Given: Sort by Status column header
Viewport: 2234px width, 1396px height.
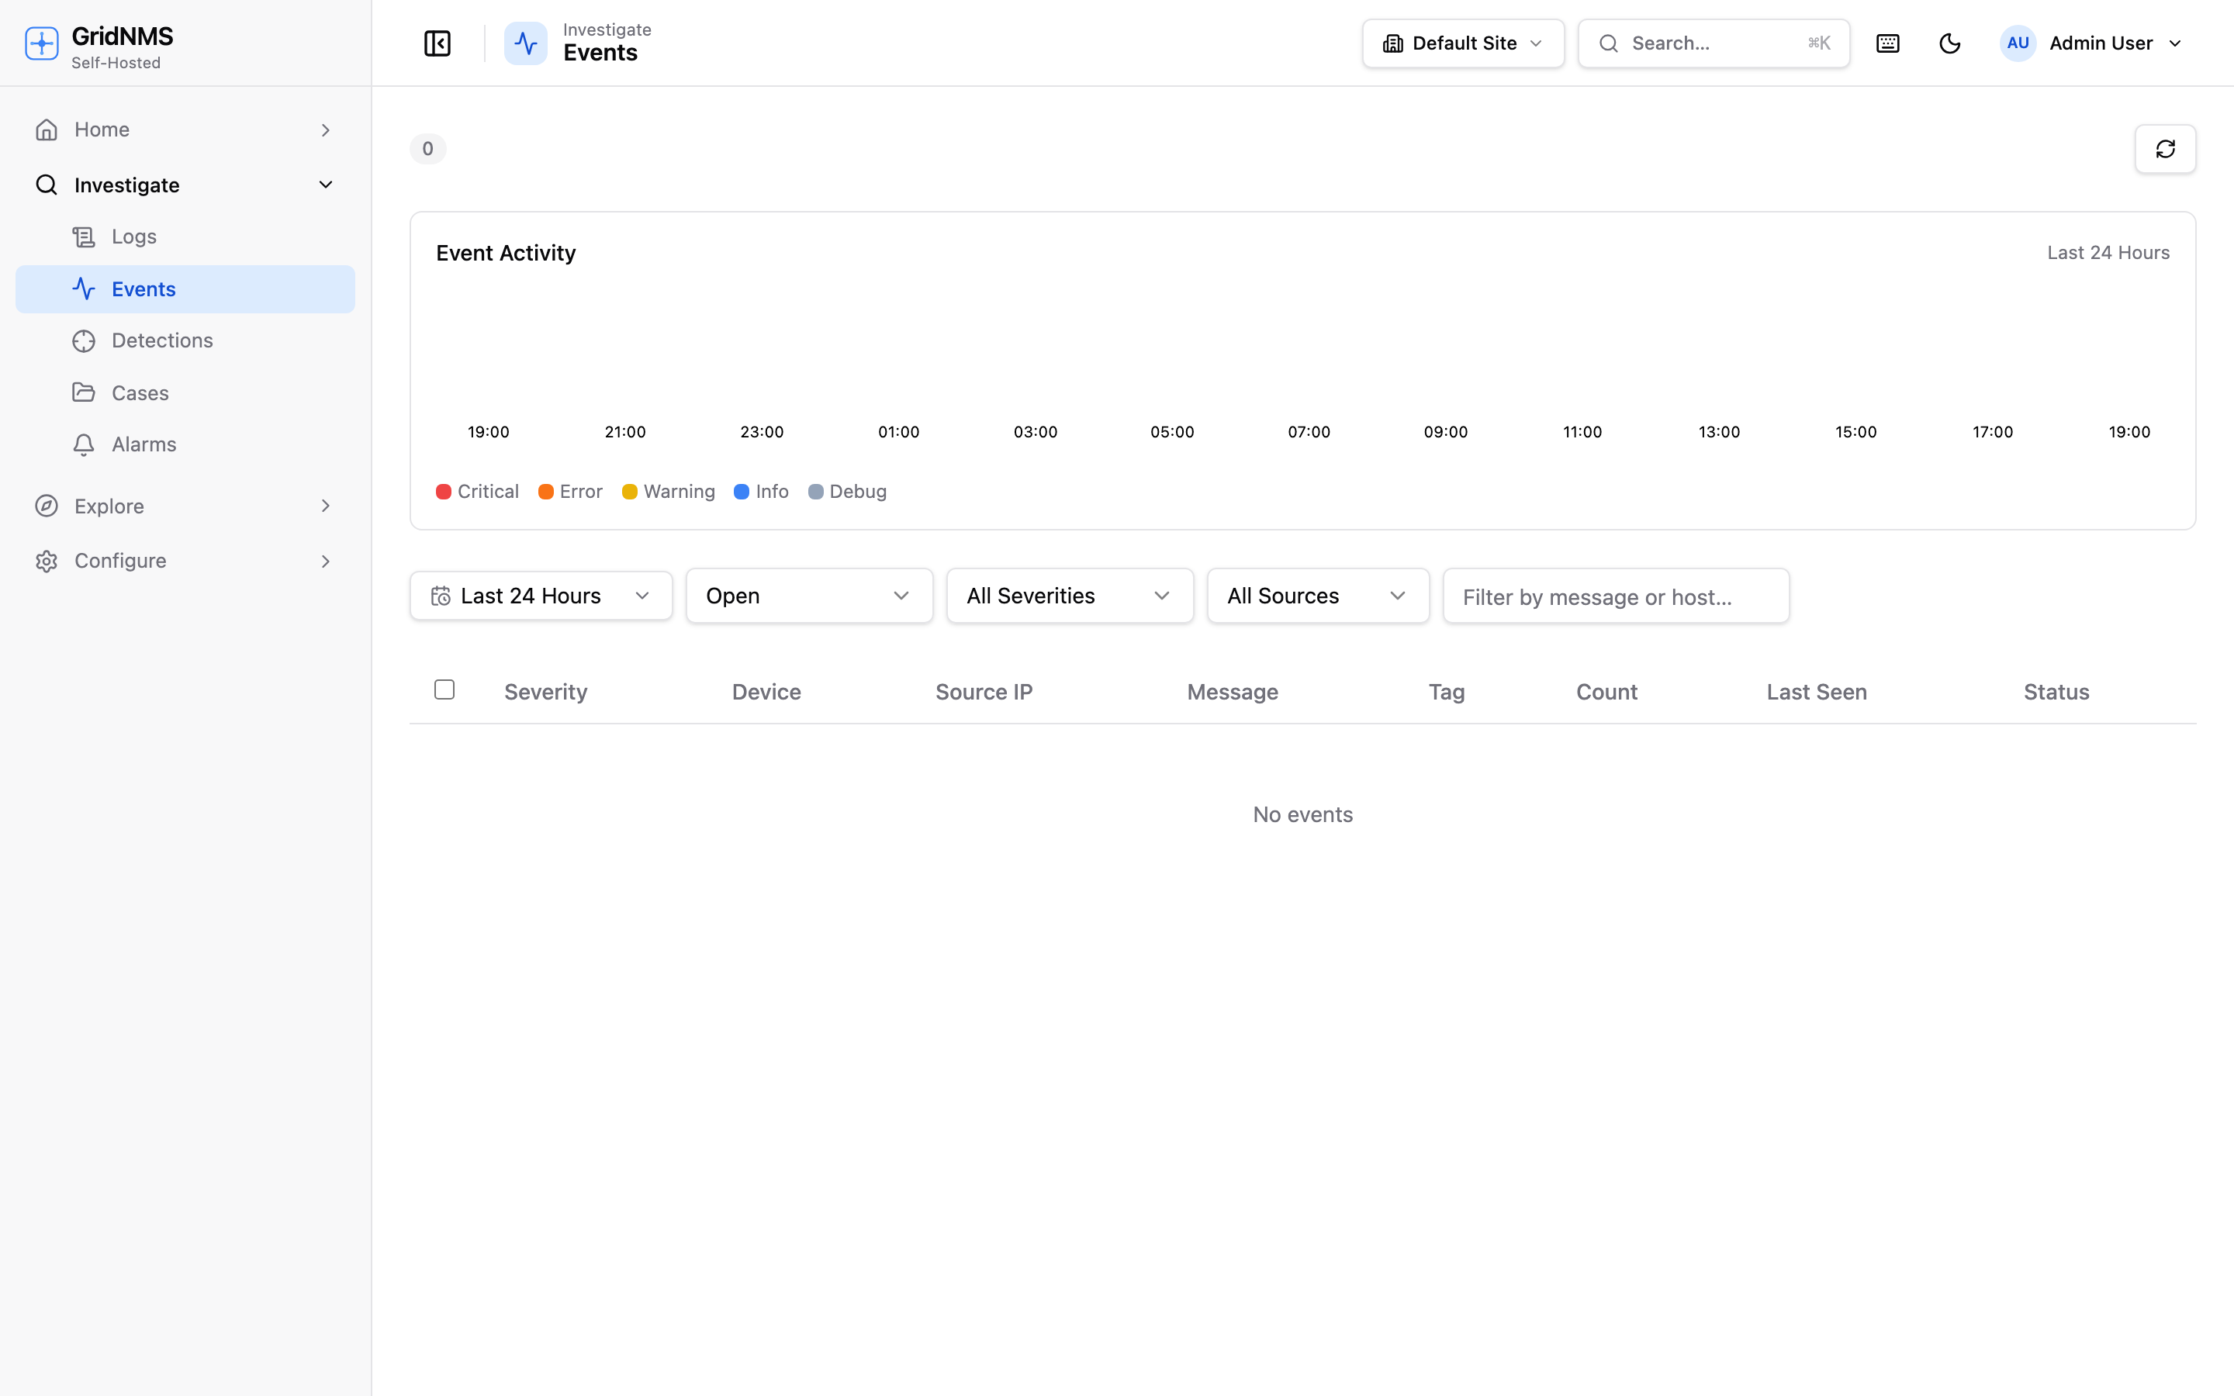Looking at the screenshot, I should [2056, 693].
